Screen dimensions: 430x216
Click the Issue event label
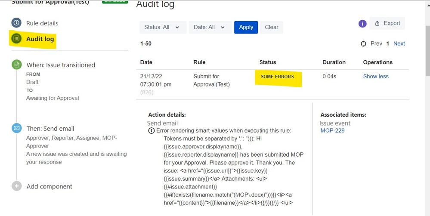pyautogui.click(x=335, y=123)
